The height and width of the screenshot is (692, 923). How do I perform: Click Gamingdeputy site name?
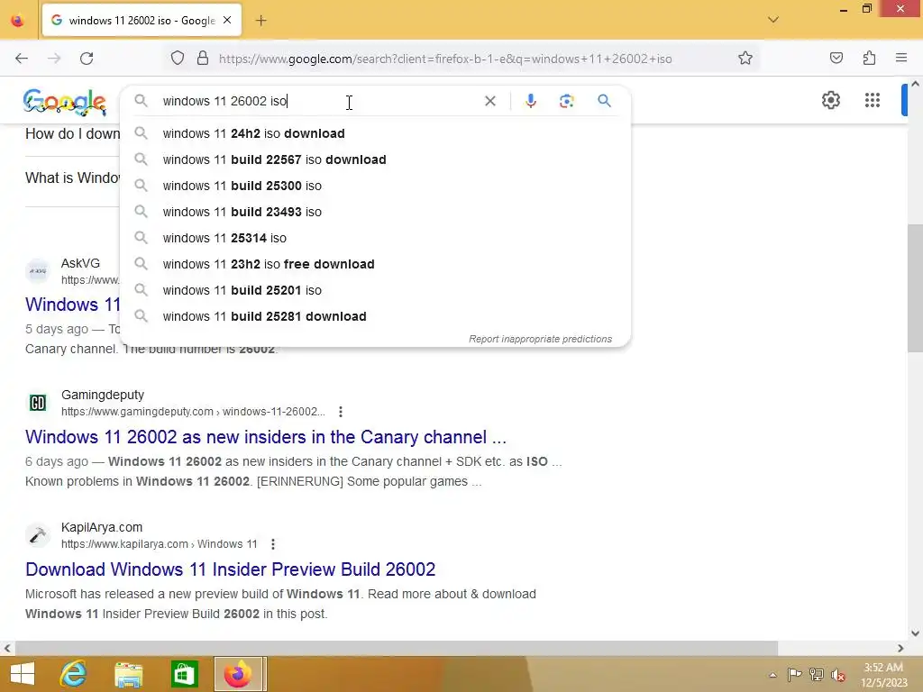(x=103, y=395)
